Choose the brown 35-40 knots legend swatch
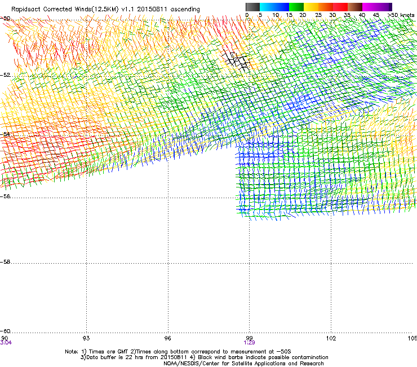417x367 pixels. [355, 7]
